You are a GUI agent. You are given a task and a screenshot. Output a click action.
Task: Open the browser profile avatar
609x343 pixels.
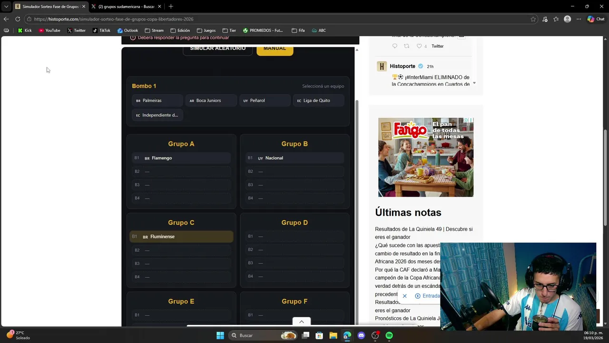tap(567, 19)
